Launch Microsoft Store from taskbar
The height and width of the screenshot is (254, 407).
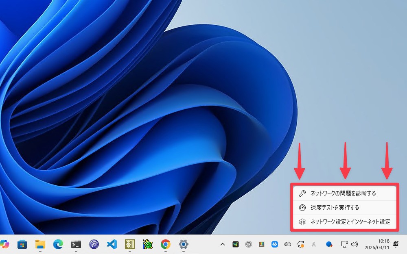pyautogui.click(x=22, y=244)
